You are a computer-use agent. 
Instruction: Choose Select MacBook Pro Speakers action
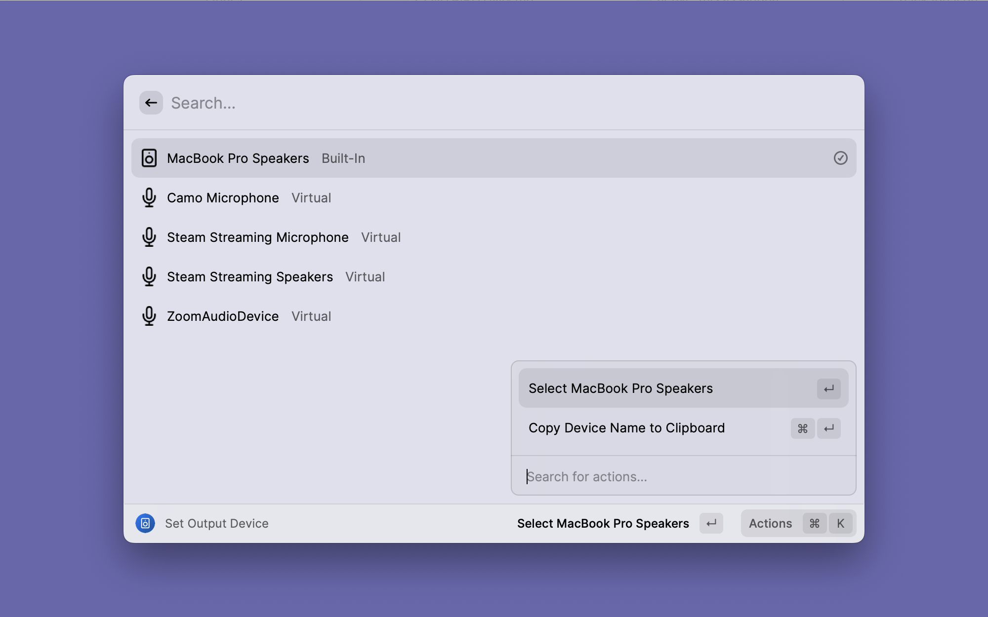click(x=620, y=388)
